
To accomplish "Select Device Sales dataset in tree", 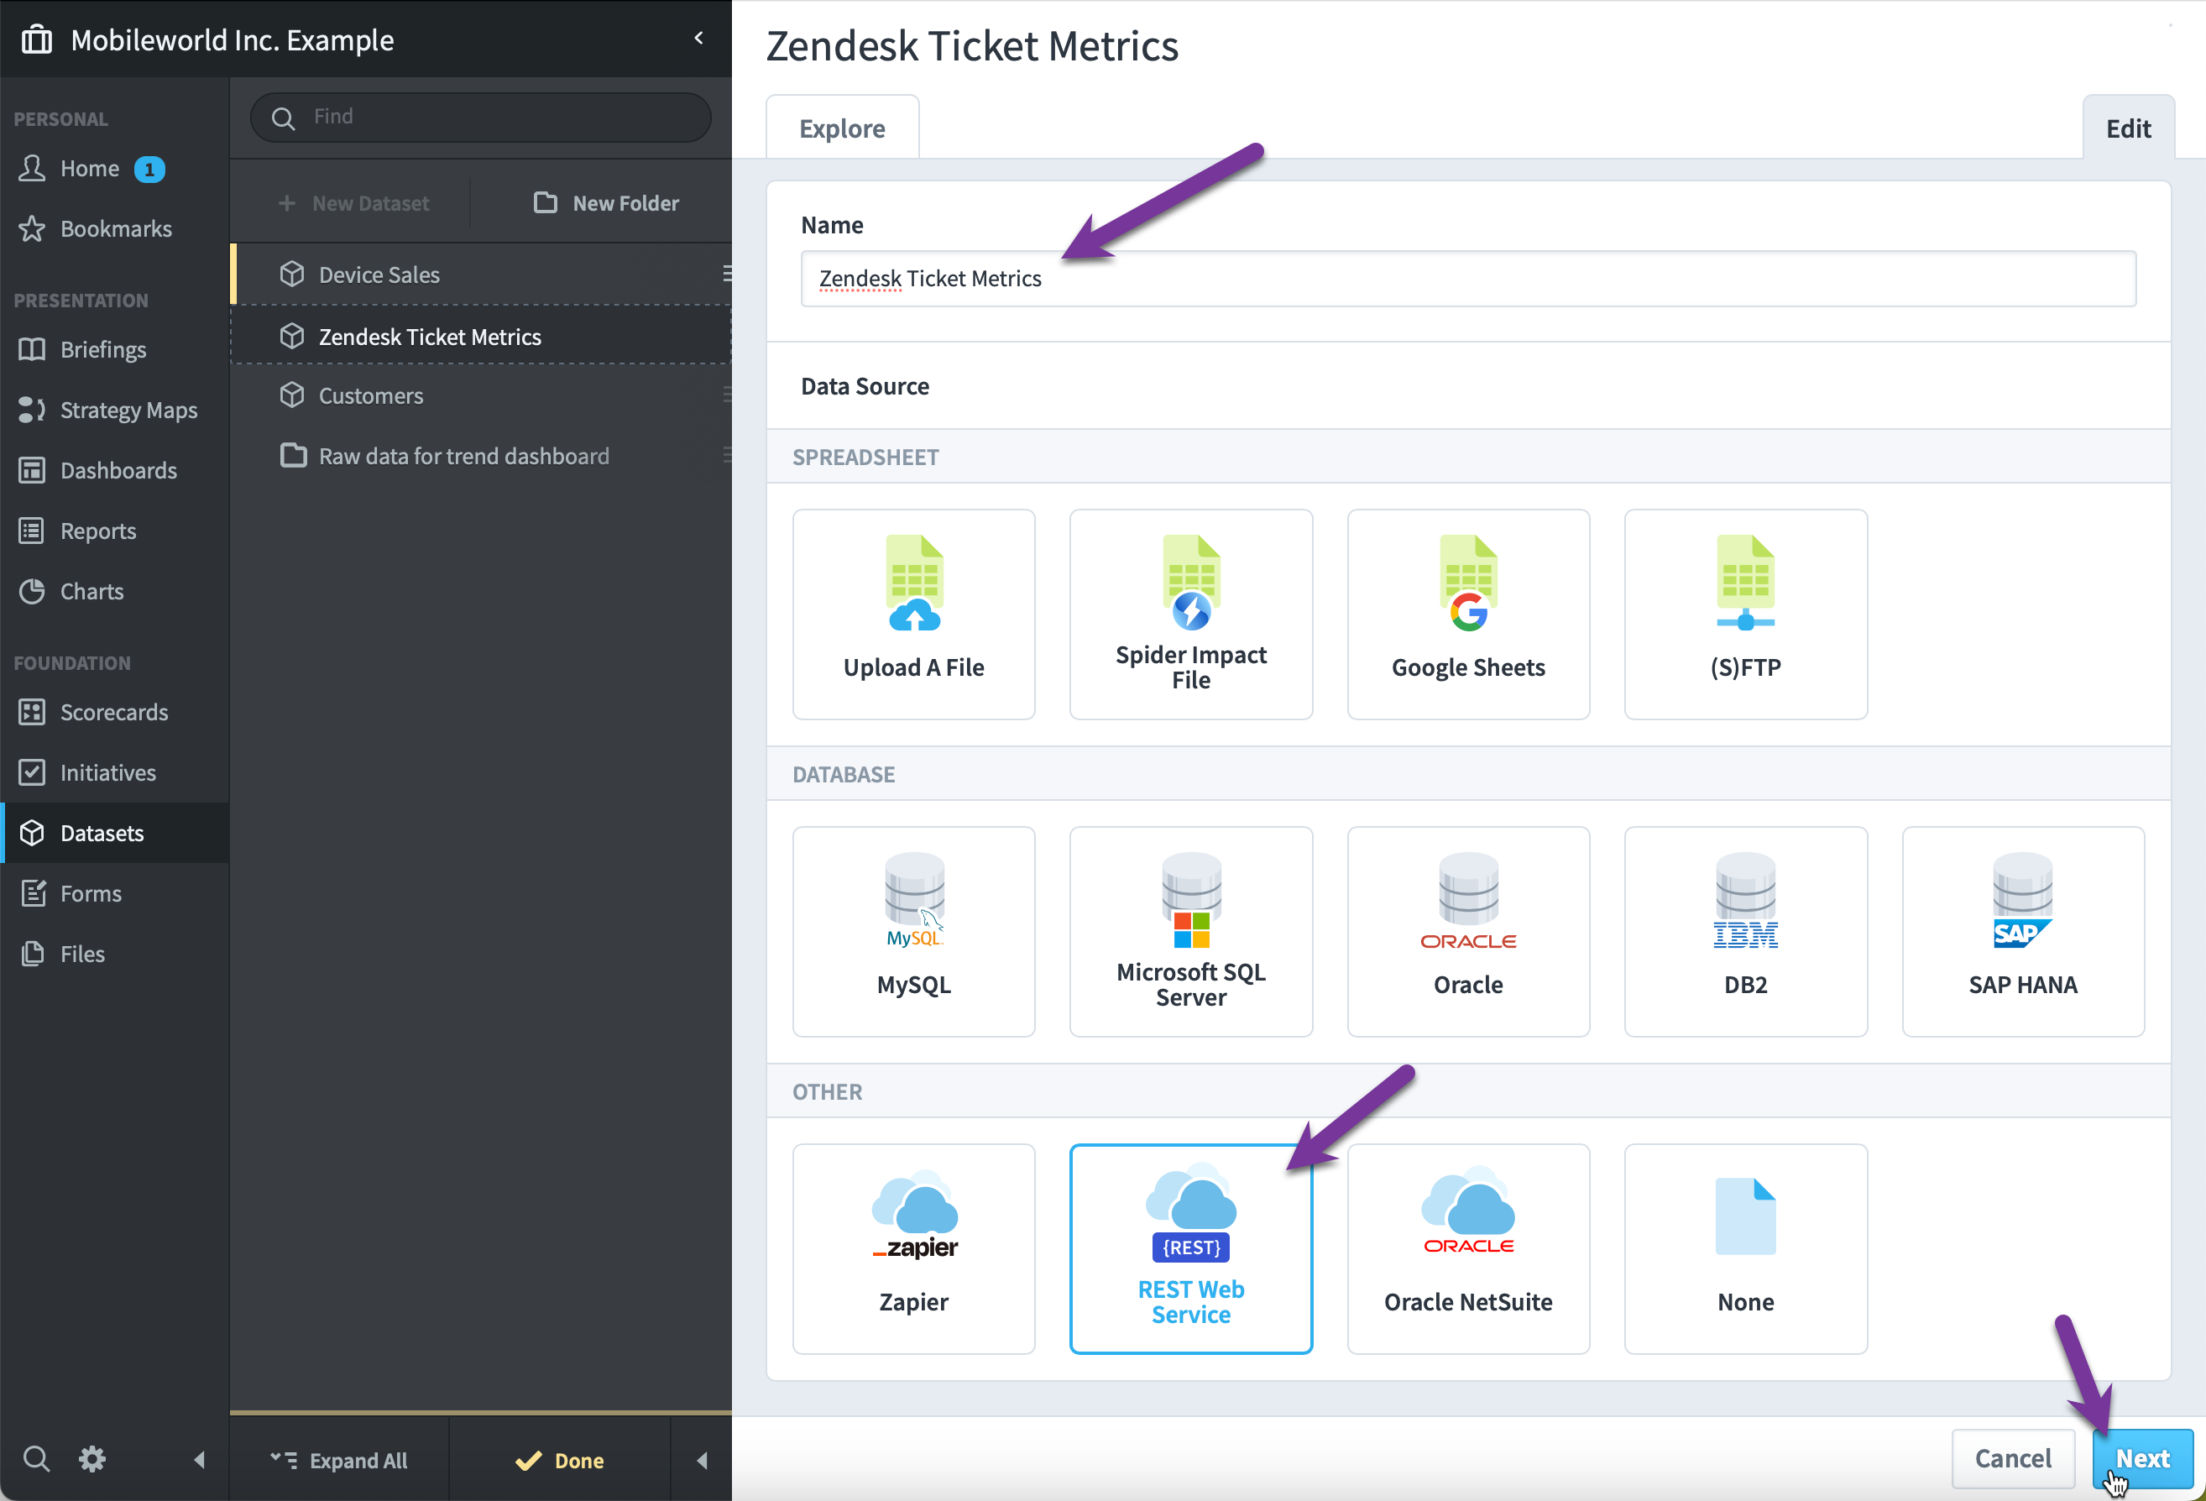I will pos(480,275).
